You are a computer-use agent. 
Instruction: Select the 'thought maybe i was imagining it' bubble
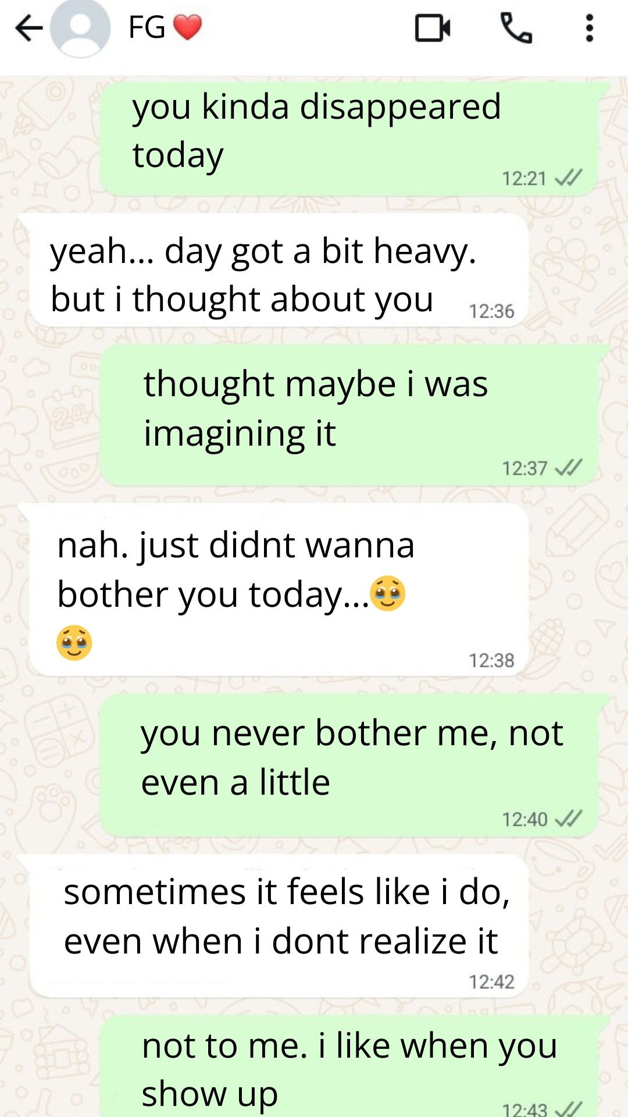(349, 415)
